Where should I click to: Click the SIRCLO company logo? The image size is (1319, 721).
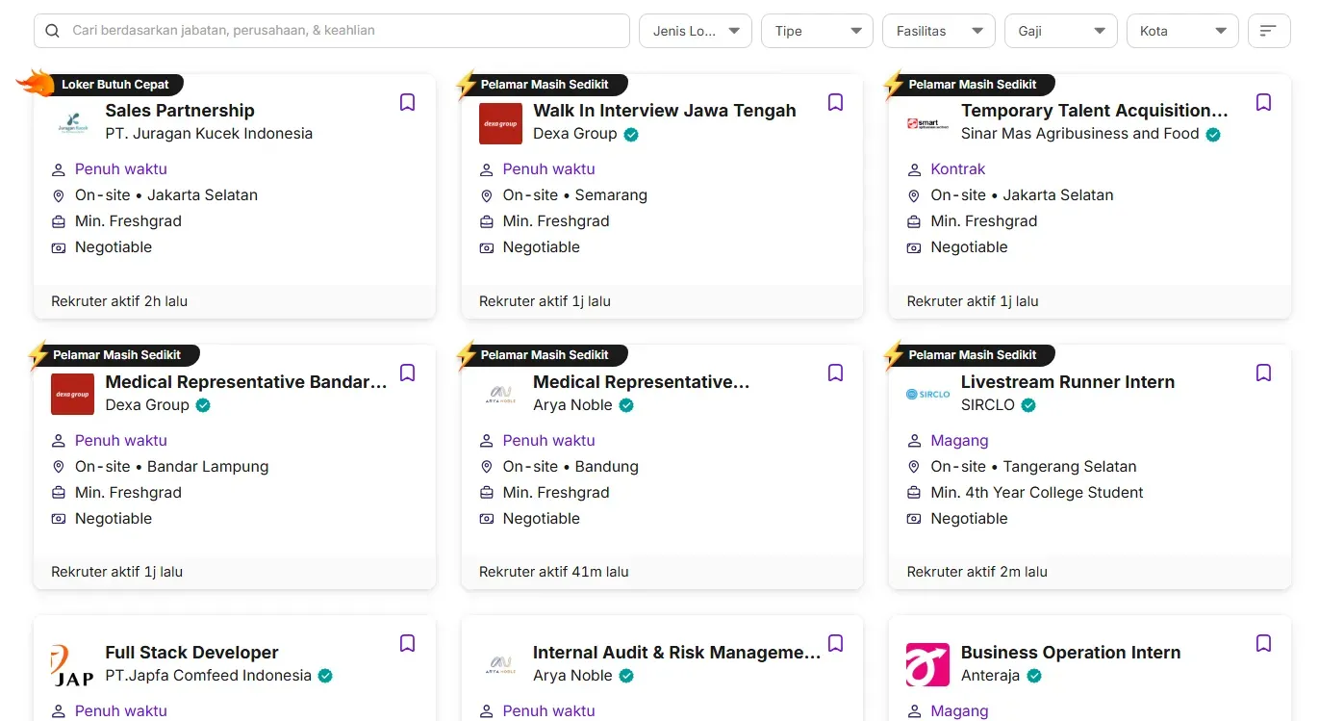point(927,394)
